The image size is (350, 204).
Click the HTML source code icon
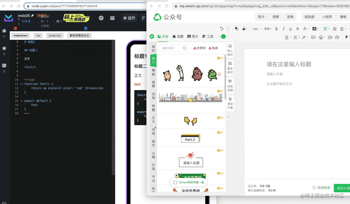click(331, 38)
